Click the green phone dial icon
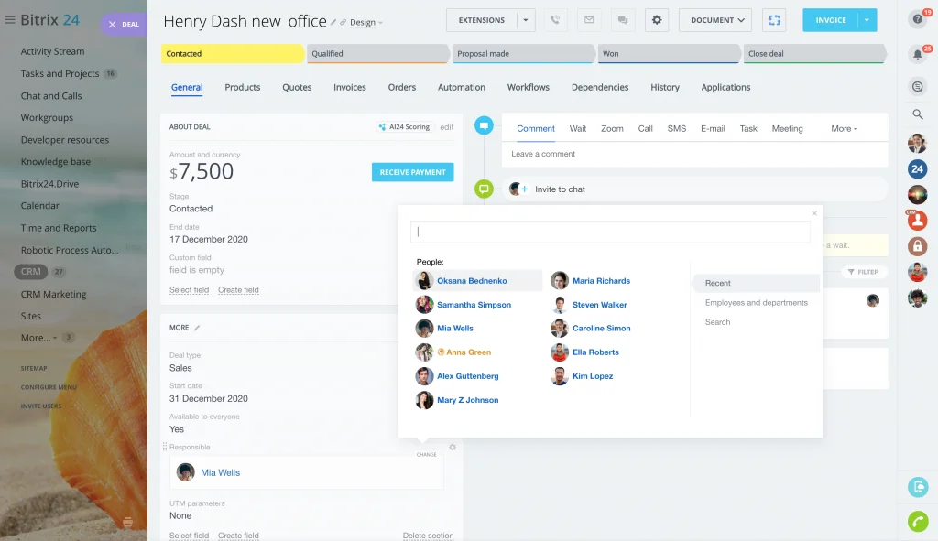This screenshot has width=938, height=541. click(x=917, y=521)
